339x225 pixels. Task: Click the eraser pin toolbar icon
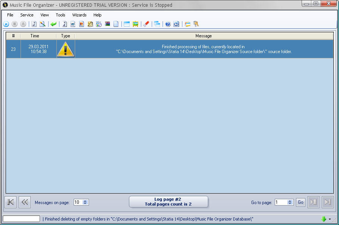point(146,24)
